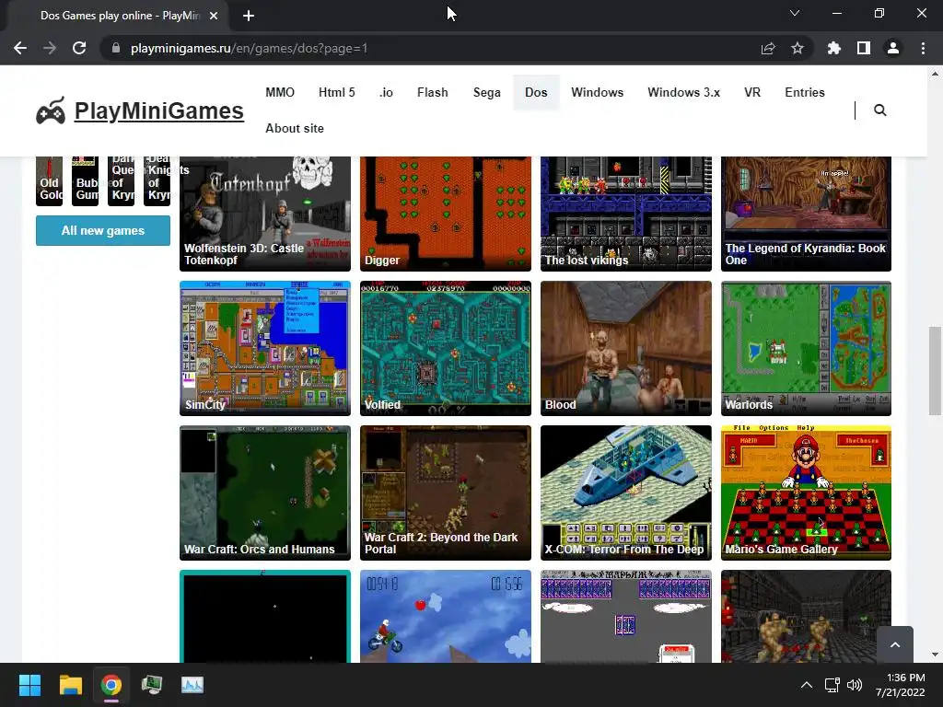The image size is (943, 707).
Task: Bookmark this page with the star icon
Action: click(797, 48)
